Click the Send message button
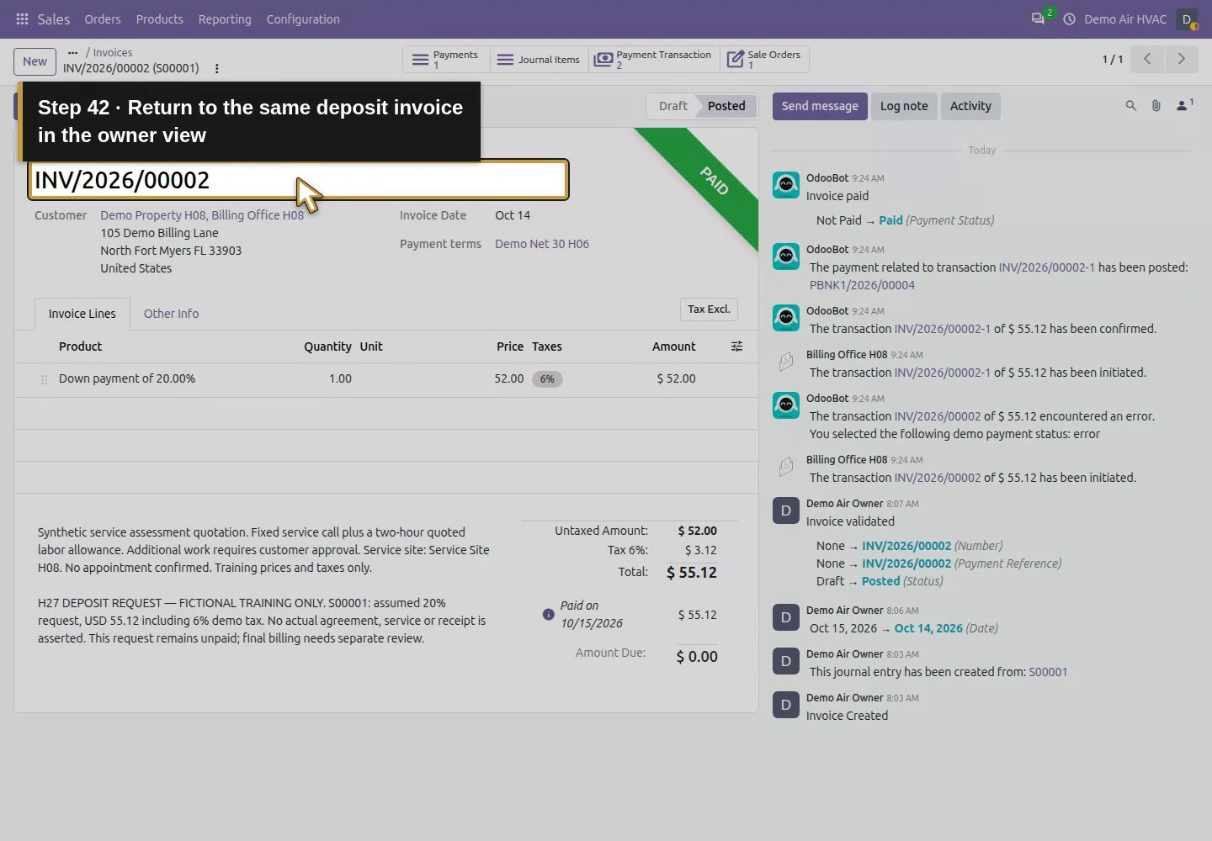 (820, 106)
